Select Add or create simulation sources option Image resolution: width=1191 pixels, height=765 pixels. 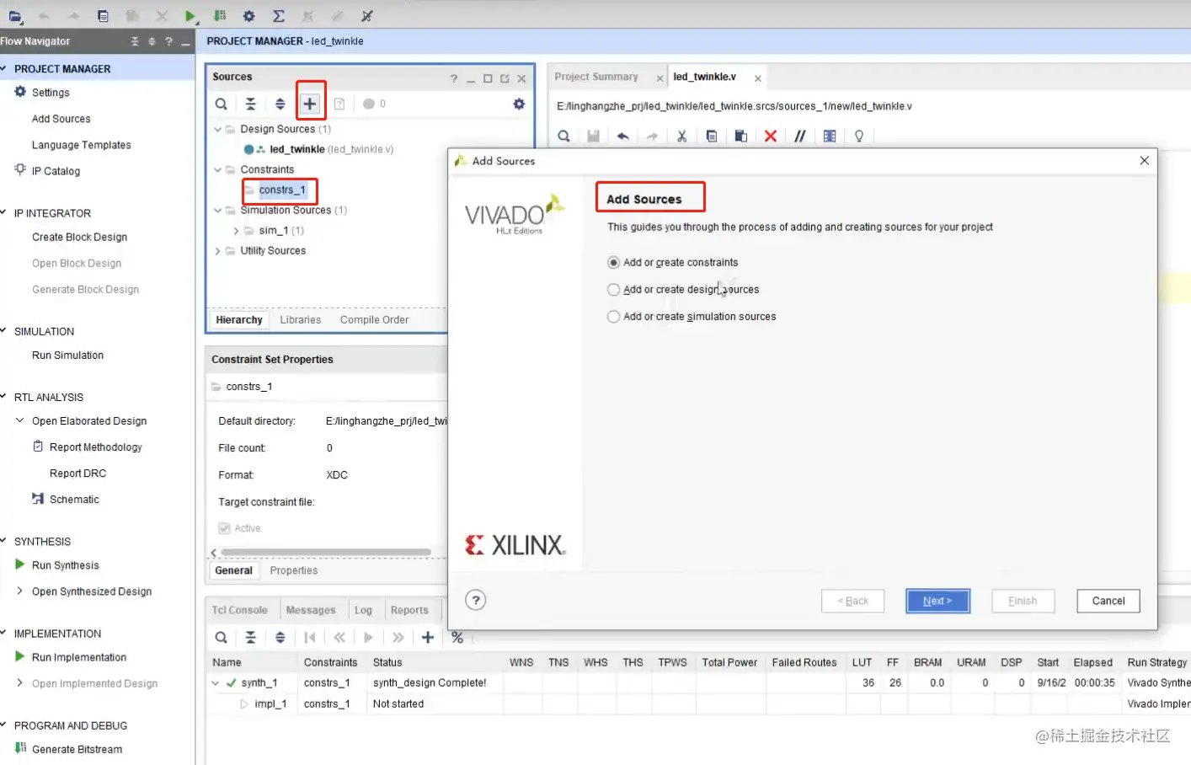coord(692,317)
